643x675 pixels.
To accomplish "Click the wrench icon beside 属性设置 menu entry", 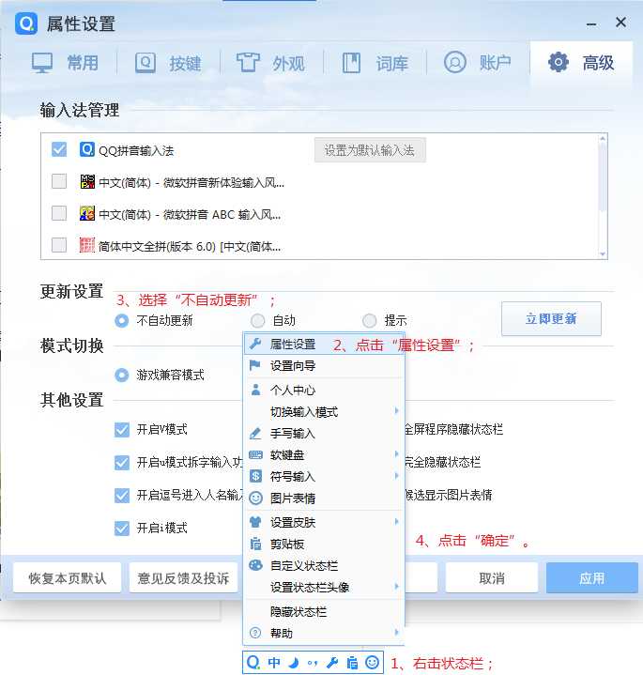I will 255,344.
